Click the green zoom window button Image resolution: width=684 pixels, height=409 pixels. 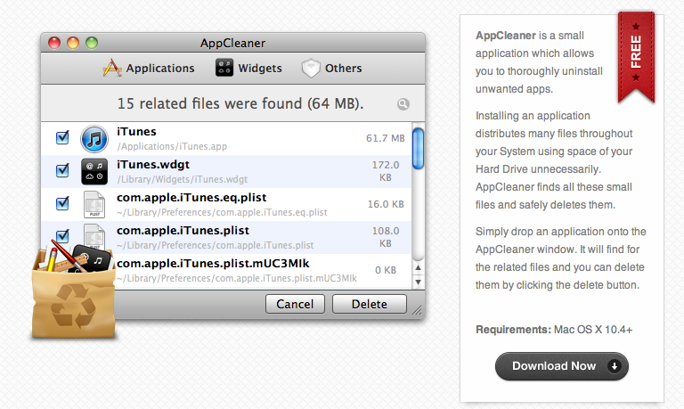tap(92, 43)
